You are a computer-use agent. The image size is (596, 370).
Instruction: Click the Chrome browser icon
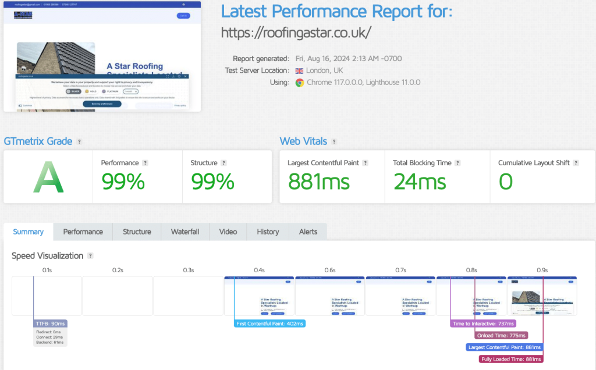[300, 83]
